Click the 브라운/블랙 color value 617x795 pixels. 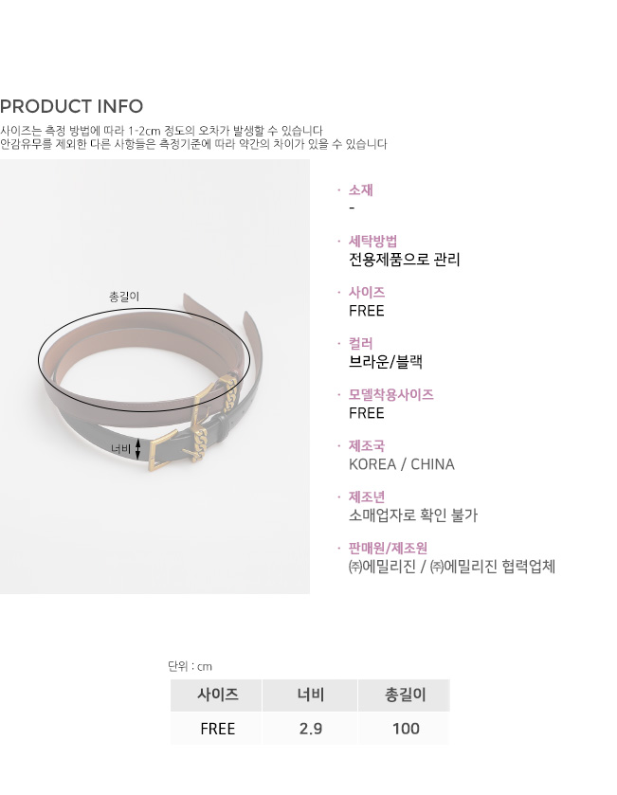[x=386, y=362]
